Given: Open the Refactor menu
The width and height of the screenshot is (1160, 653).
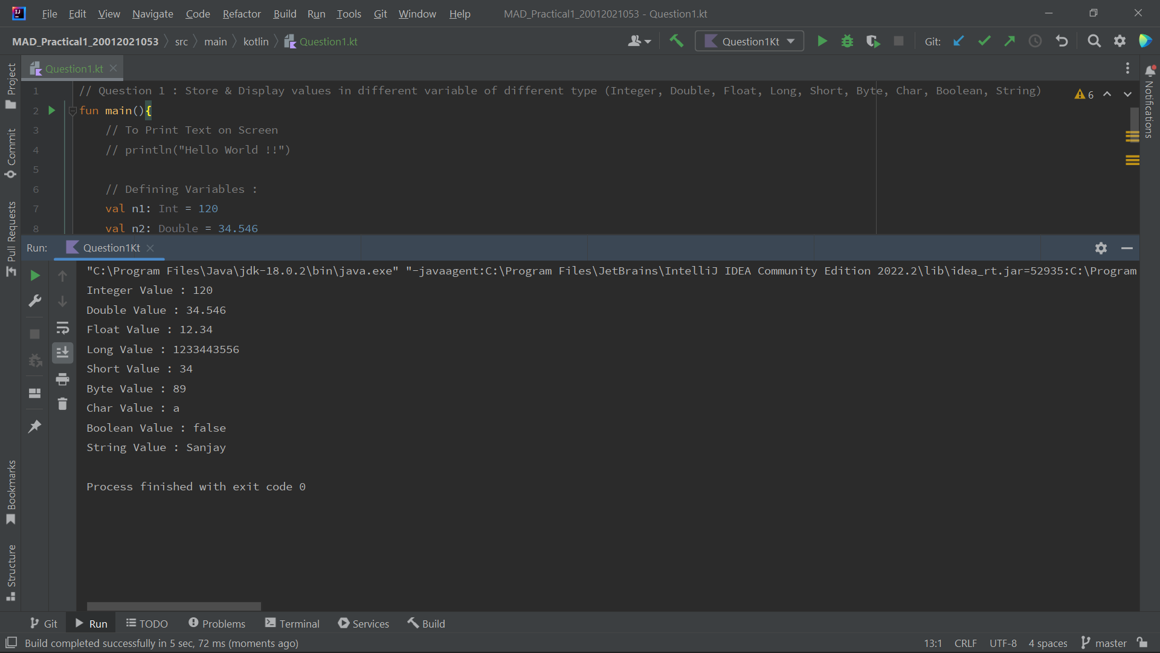Looking at the screenshot, I should click(x=241, y=13).
